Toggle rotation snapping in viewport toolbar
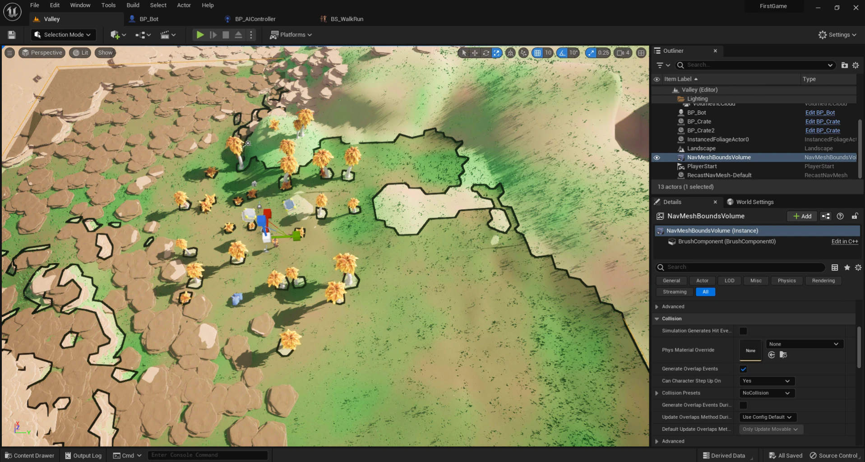Viewport: 865px width, 462px height. (x=562, y=53)
